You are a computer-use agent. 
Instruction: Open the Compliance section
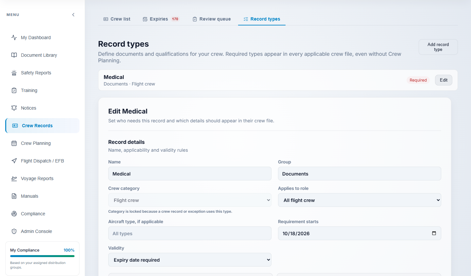pyautogui.click(x=42, y=214)
